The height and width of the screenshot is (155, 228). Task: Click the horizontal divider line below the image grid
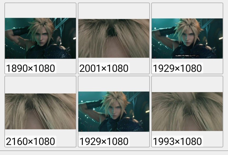tap(114, 151)
